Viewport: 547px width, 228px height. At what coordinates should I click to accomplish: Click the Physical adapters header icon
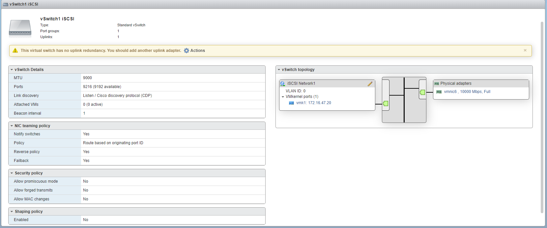[x=437, y=84]
